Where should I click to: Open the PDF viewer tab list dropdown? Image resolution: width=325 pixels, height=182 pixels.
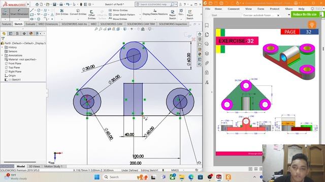289,15
